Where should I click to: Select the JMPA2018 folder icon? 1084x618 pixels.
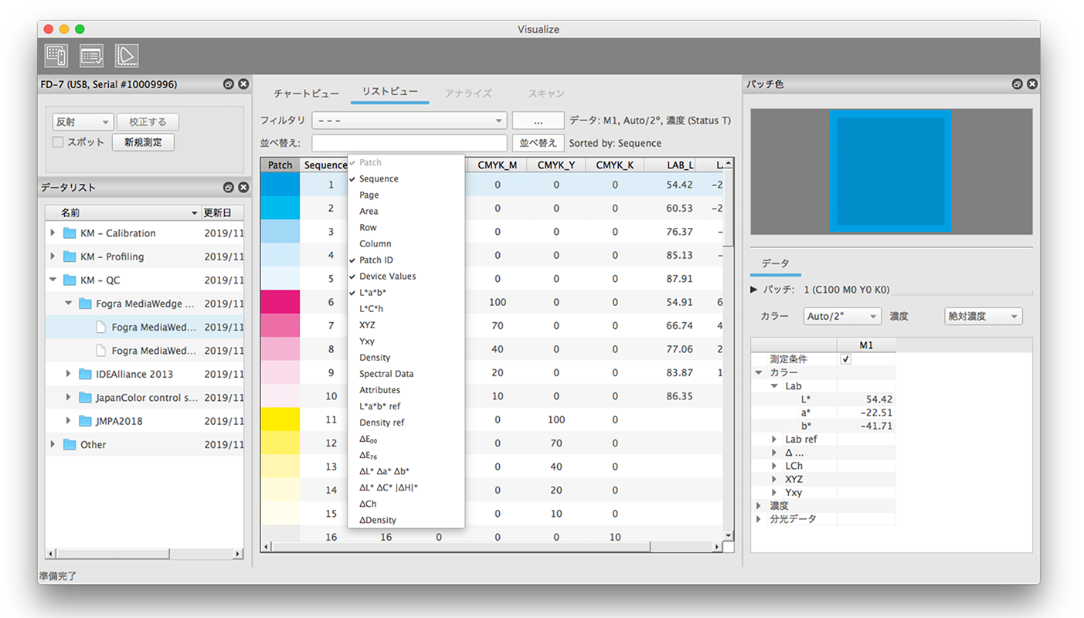[x=85, y=421]
